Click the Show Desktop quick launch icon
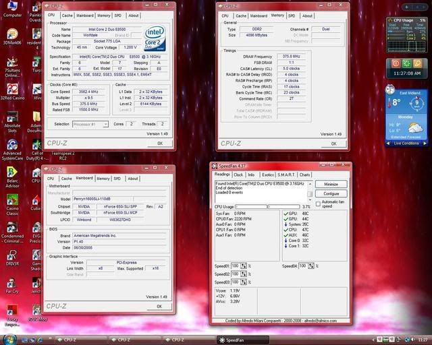The width and height of the screenshot is (432, 345). (x=25, y=340)
